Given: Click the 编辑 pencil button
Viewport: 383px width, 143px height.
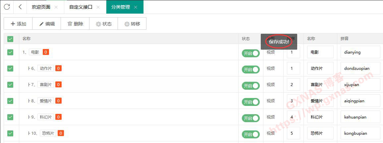Looking at the screenshot, I should [x=47, y=24].
